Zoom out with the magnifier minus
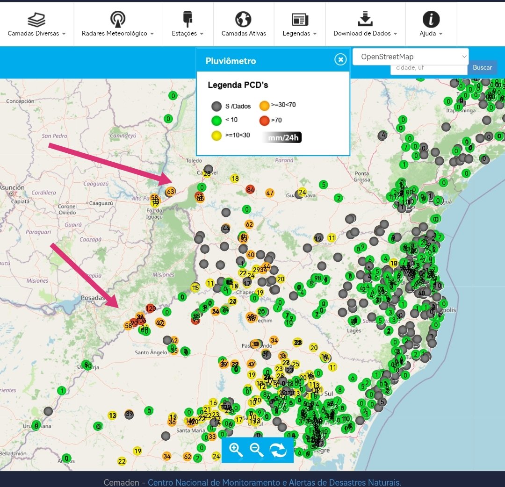The image size is (505, 487). pos(257,450)
